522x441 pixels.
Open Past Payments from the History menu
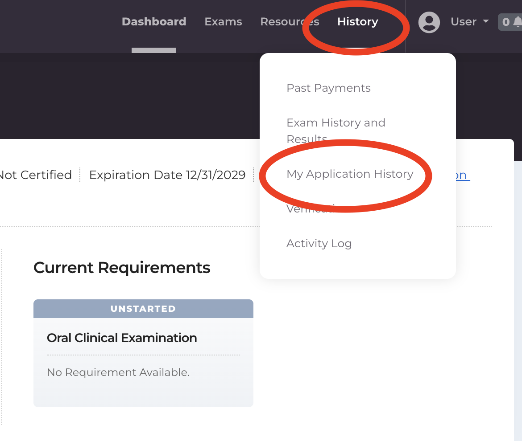(328, 88)
